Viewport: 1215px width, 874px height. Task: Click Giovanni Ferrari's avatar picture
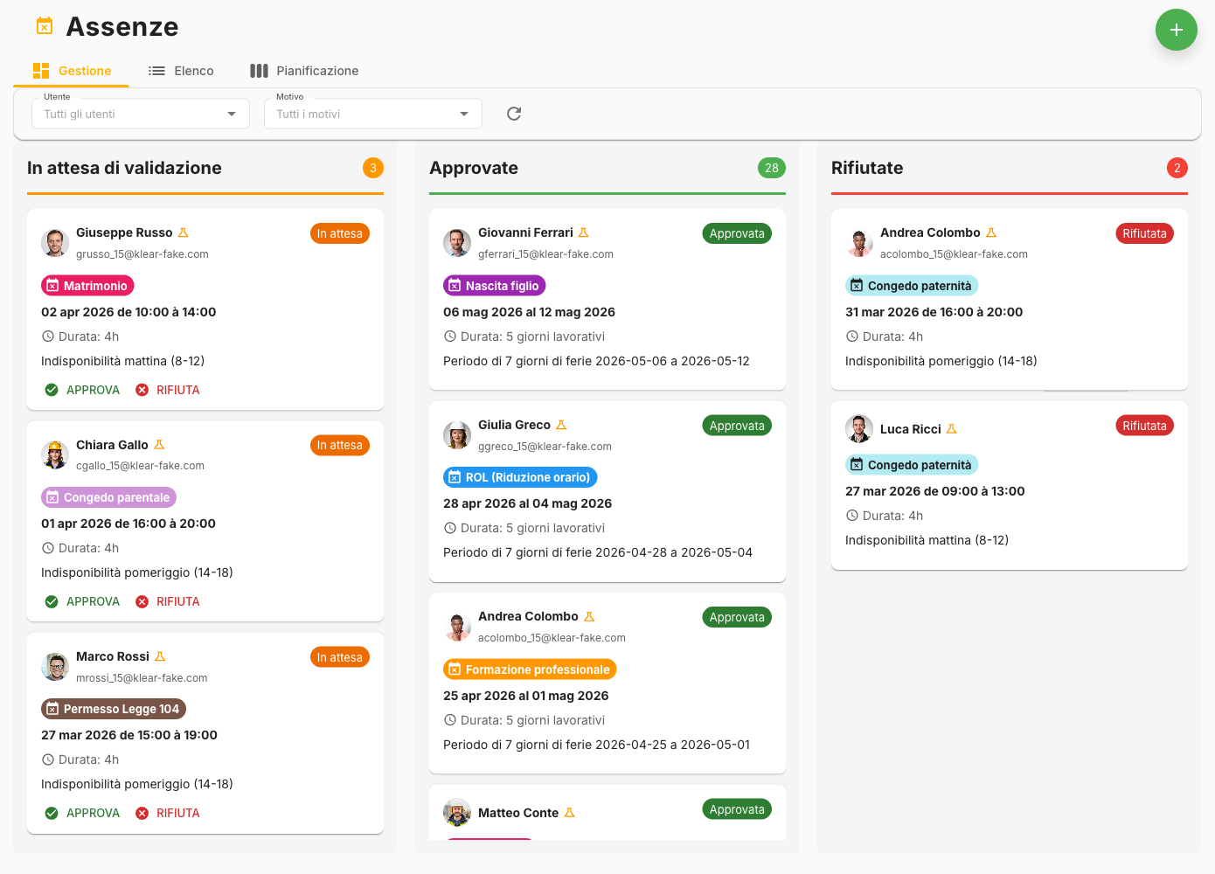point(457,243)
